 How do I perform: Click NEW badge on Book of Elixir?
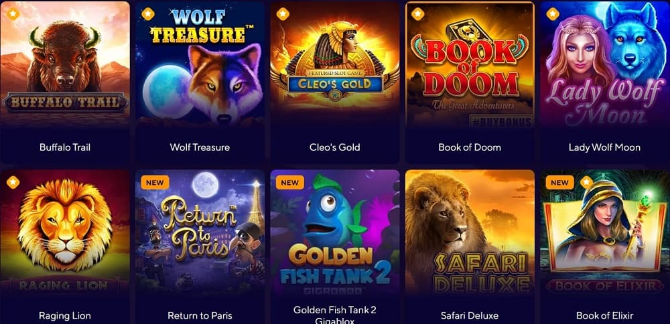coord(559,182)
